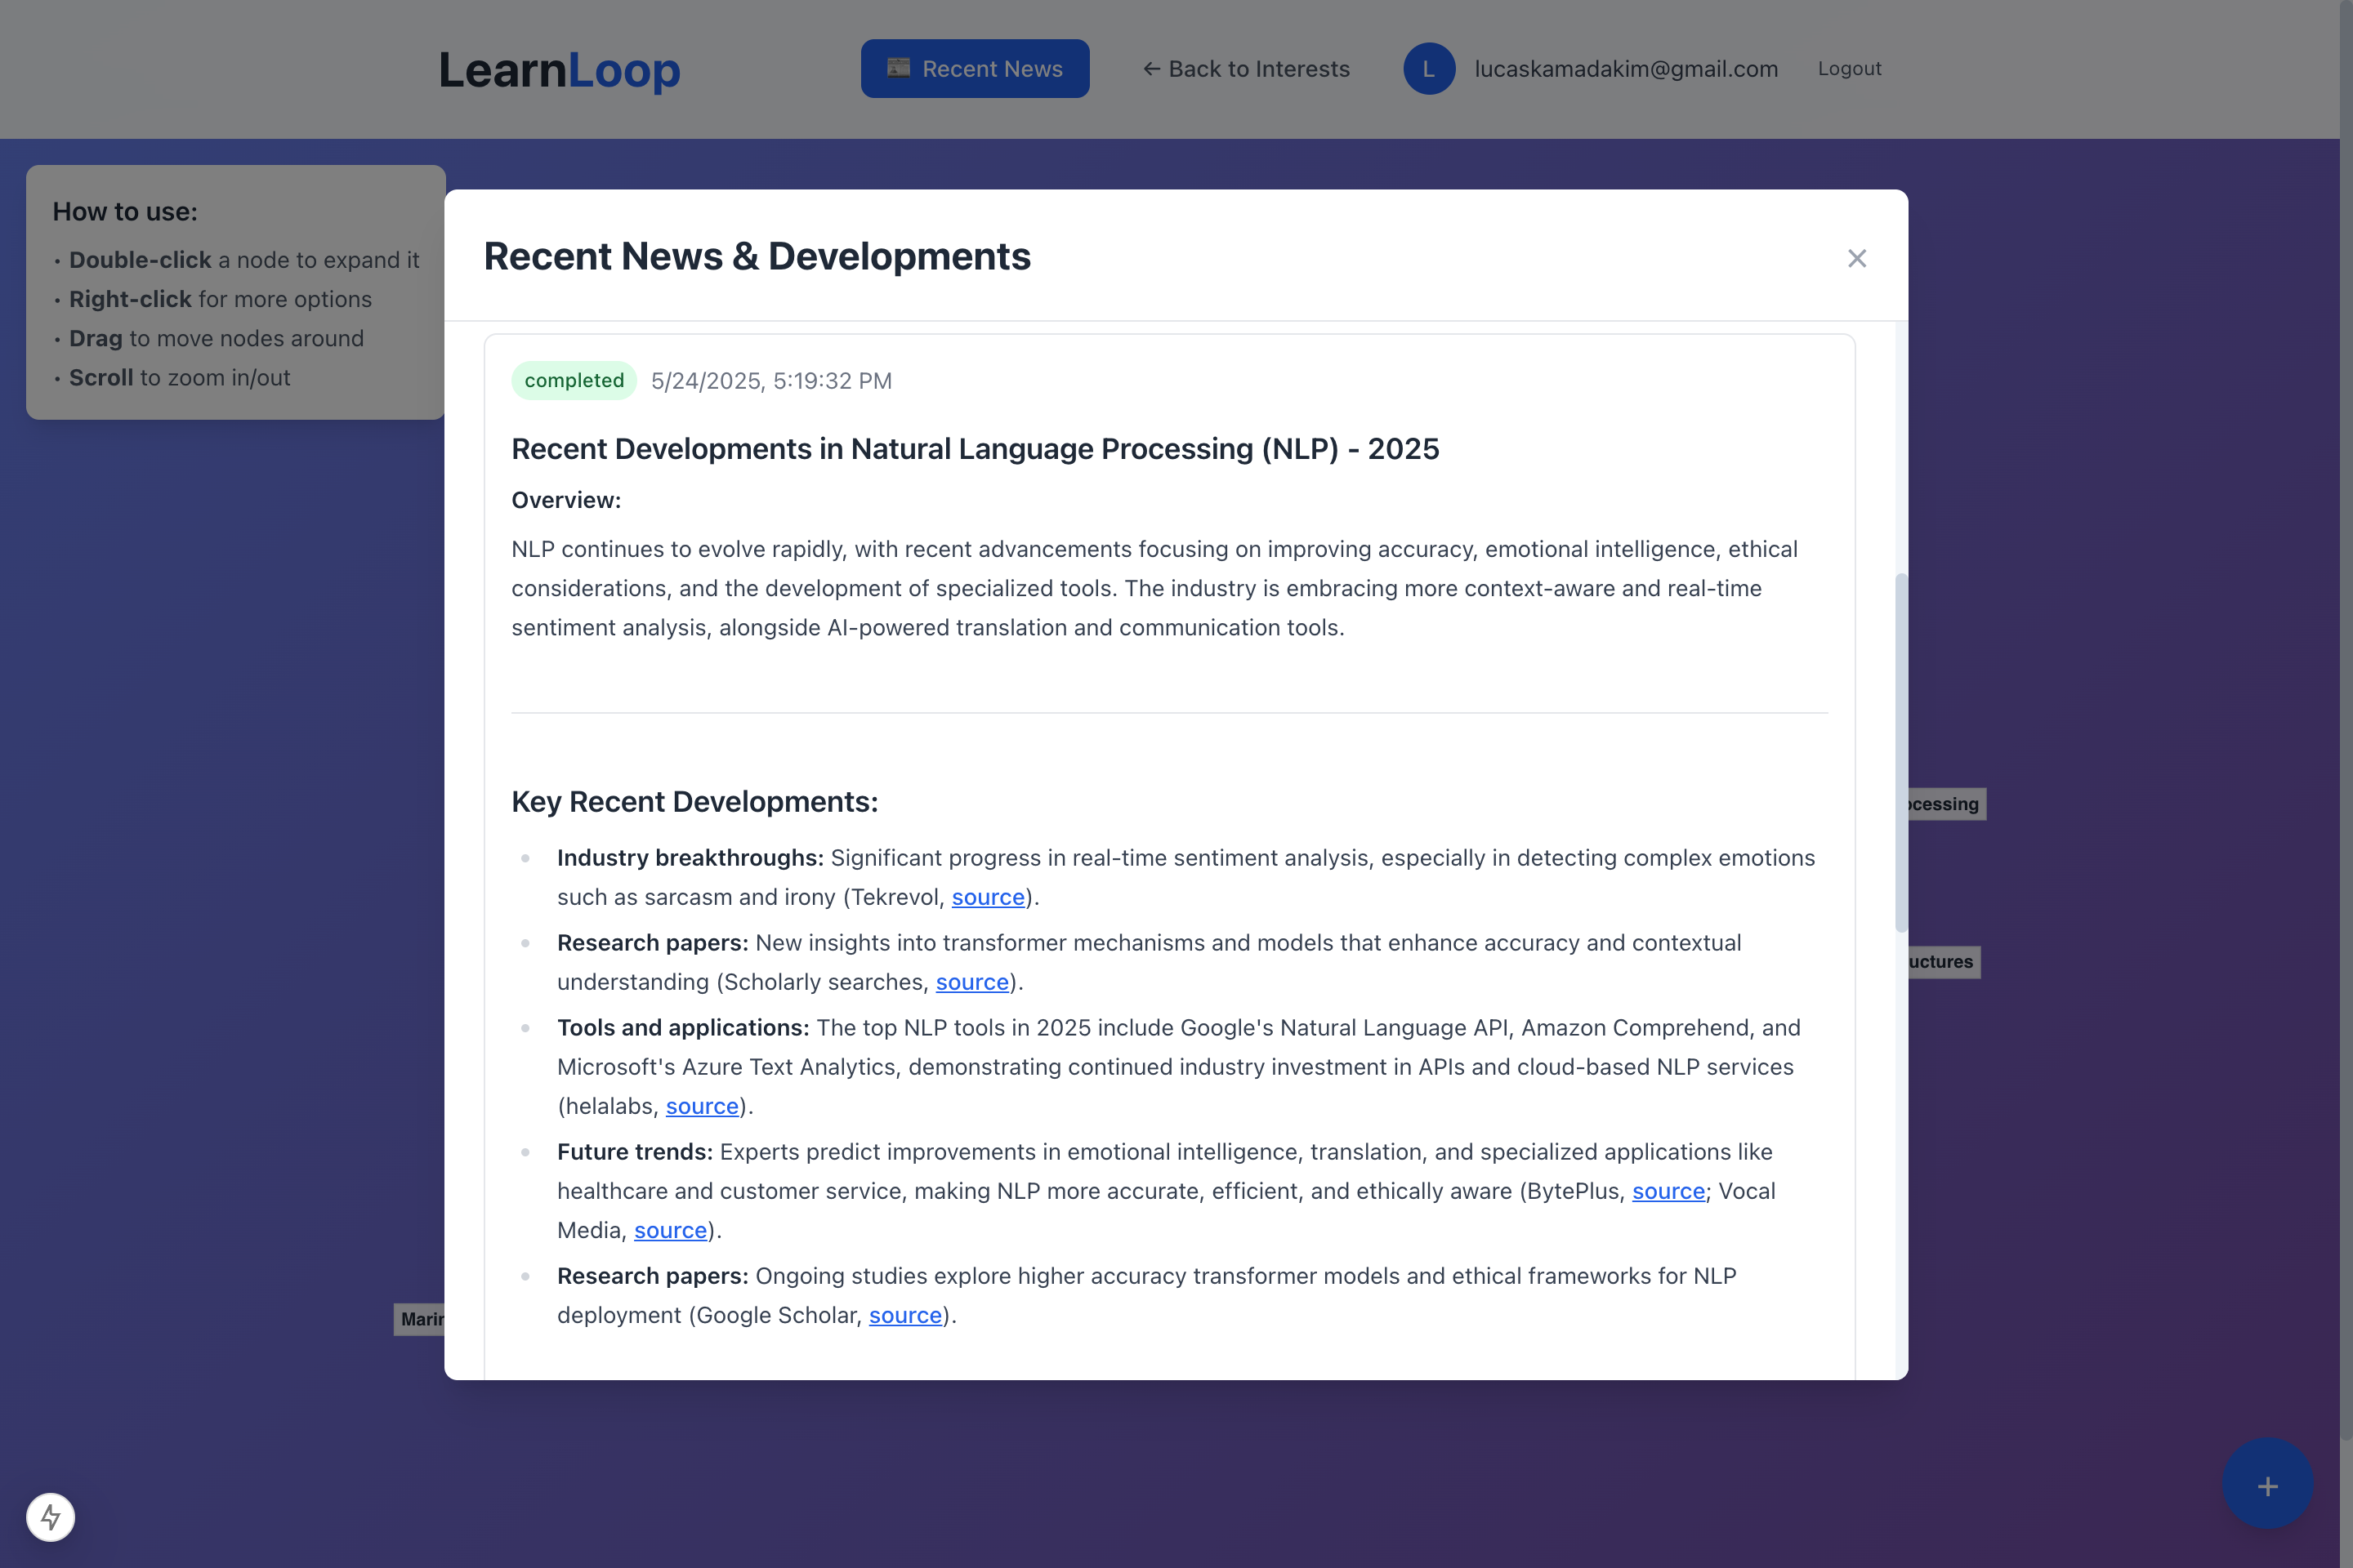Click the Recent News newspaper icon
The height and width of the screenshot is (1568, 2353).
point(899,68)
